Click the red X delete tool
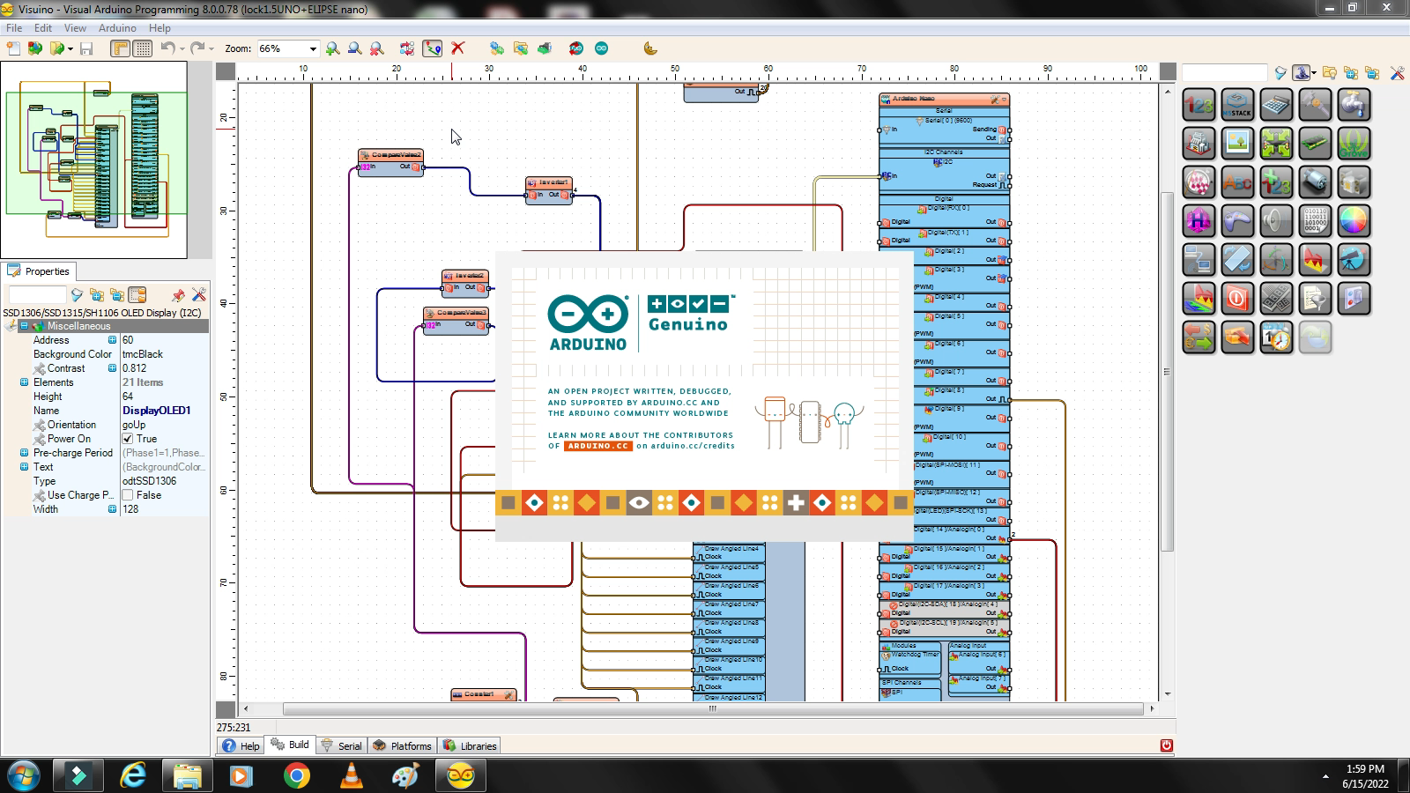Image resolution: width=1410 pixels, height=793 pixels. pyautogui.click(x=457, y=48)
